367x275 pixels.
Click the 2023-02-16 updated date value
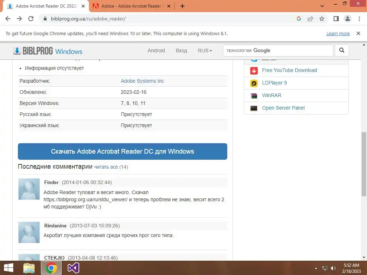tap(134, 92)
